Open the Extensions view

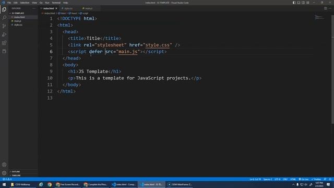(x=4, y=43)
